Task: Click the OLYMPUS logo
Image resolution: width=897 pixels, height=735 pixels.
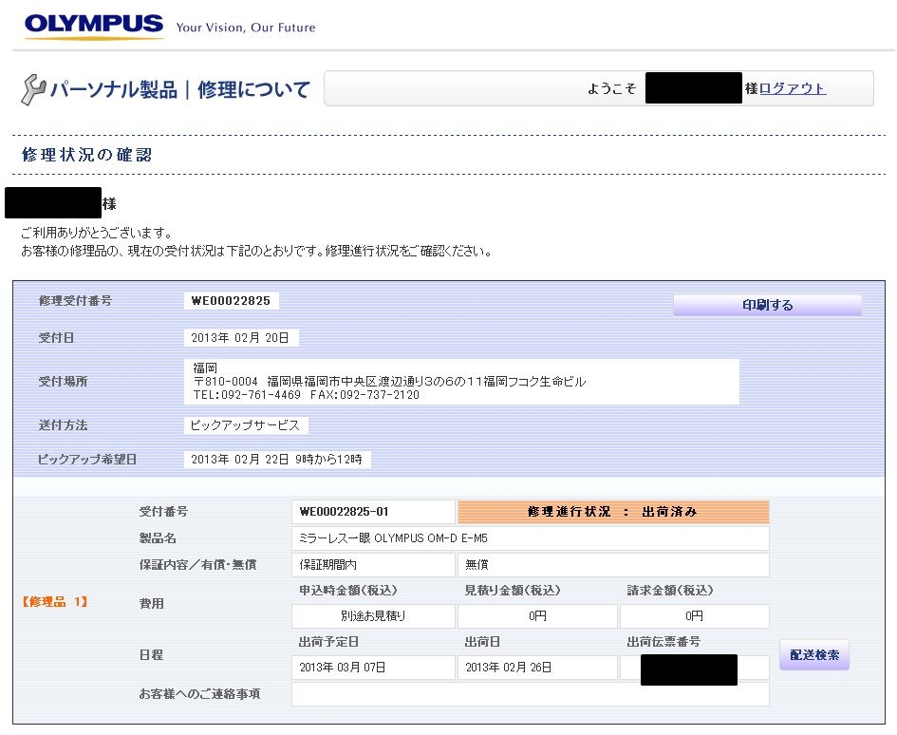Action: [x=94, y=27]
